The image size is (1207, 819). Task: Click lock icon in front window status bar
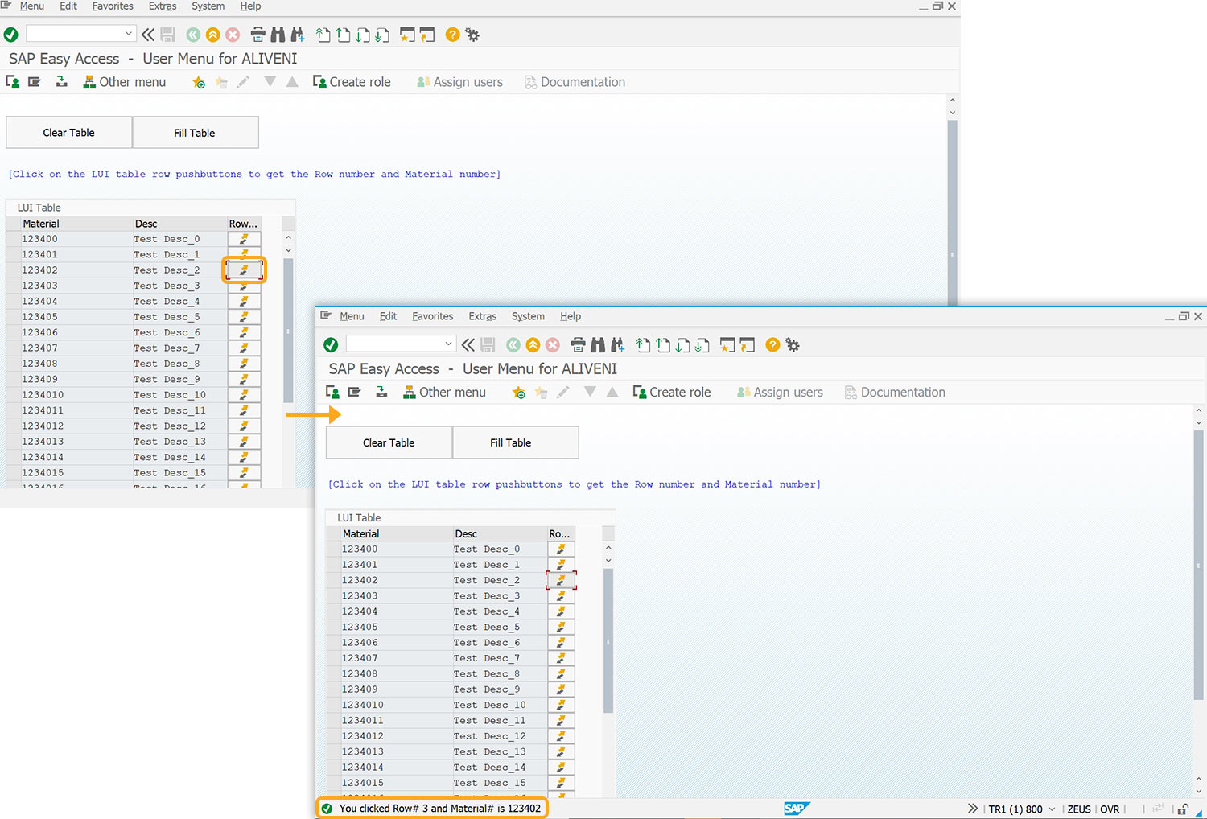1183,809
